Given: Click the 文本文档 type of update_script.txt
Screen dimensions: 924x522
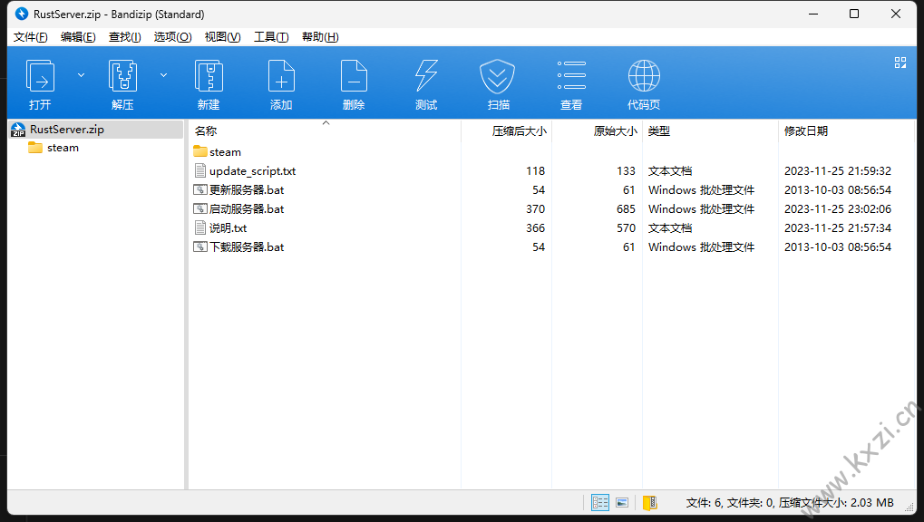Looking at the screenshot, I should pyautogui.click(x=670, y=171).
